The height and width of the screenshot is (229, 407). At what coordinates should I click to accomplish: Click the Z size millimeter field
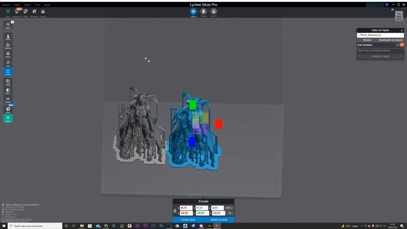click(217, 208)
